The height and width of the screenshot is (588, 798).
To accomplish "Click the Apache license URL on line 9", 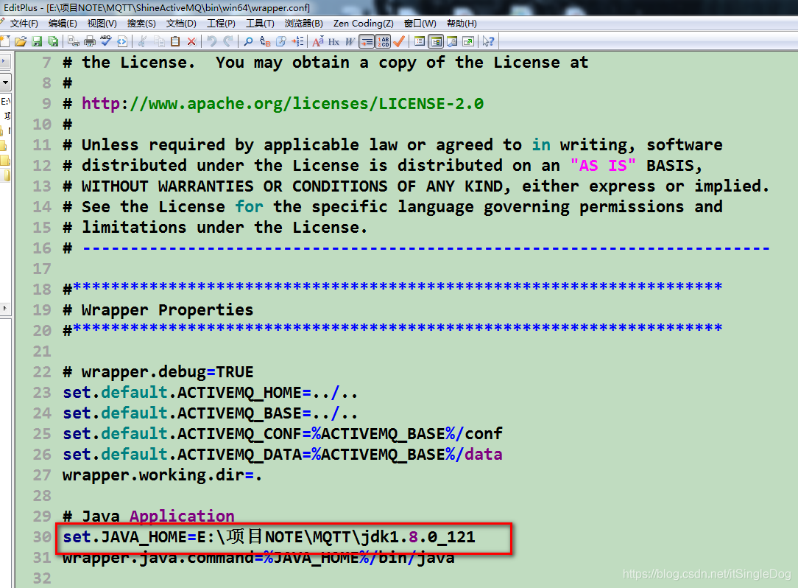I will pyautogui.click(x=283, y=103).
